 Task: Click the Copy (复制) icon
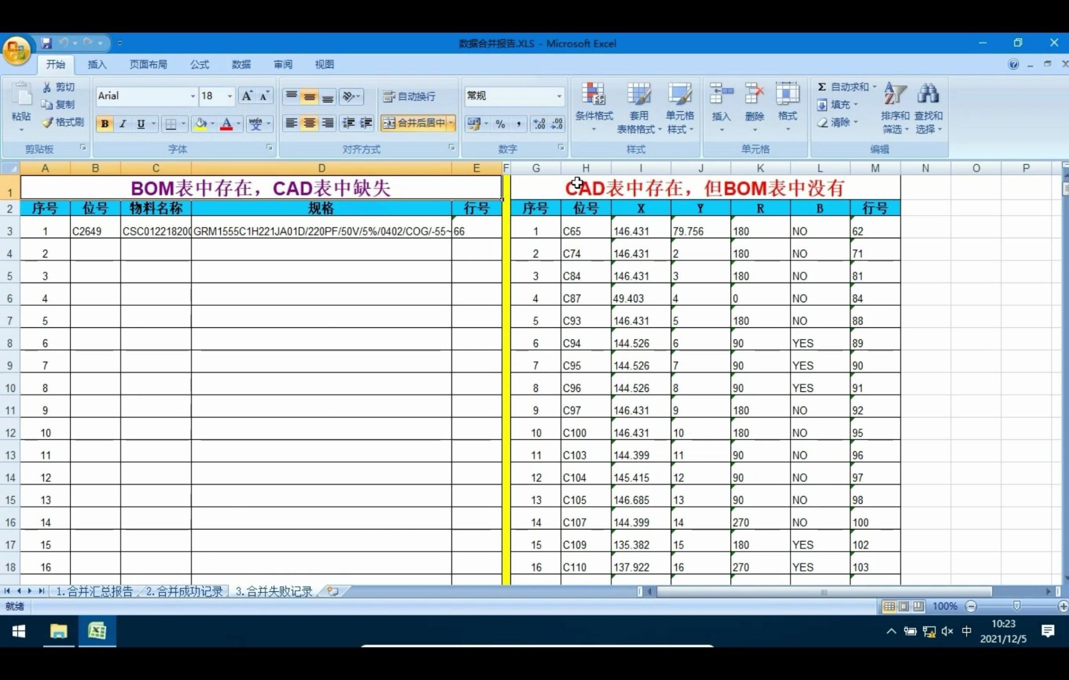click(x=47, y=104)
